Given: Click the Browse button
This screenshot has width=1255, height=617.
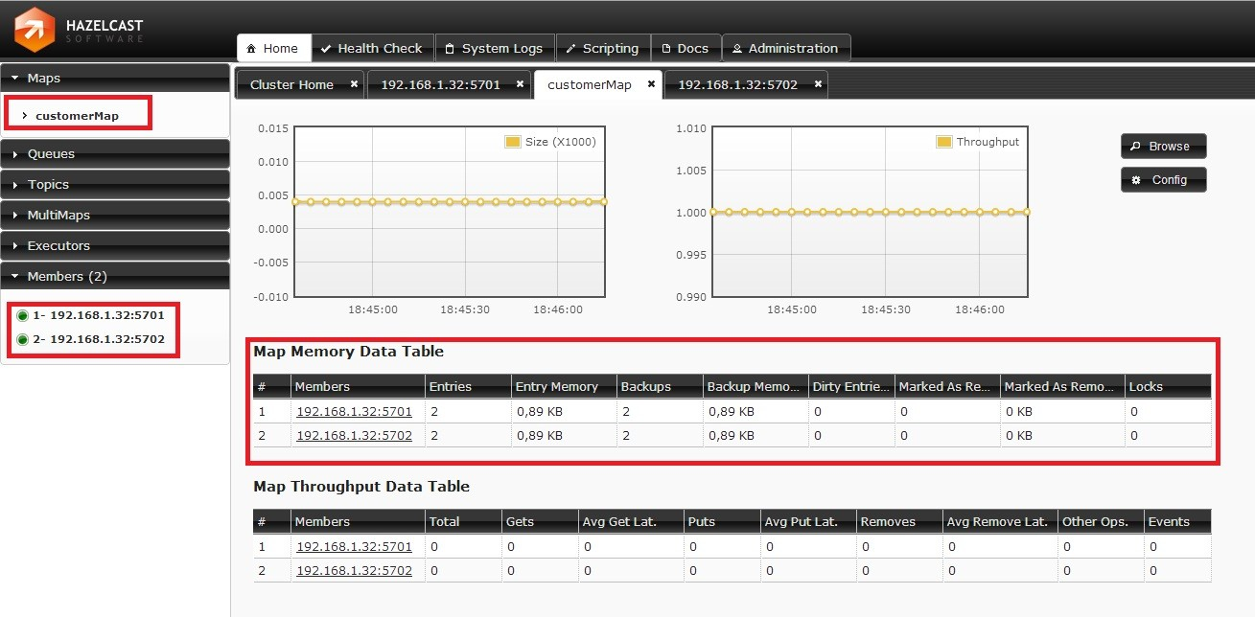Looking at the screenshot, I should tap(1163, 147).
